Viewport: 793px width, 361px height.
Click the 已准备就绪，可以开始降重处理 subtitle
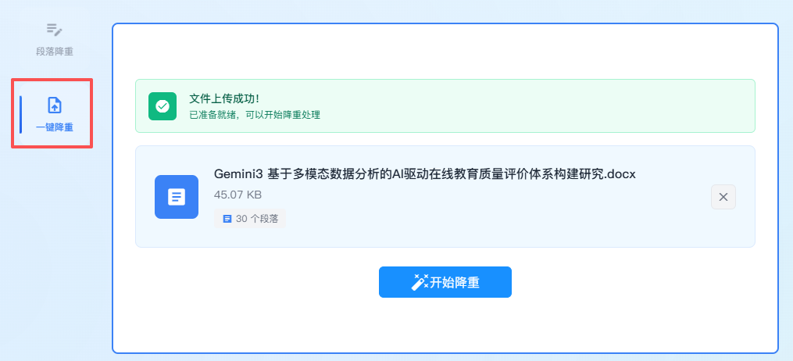[x=255, y=114]
